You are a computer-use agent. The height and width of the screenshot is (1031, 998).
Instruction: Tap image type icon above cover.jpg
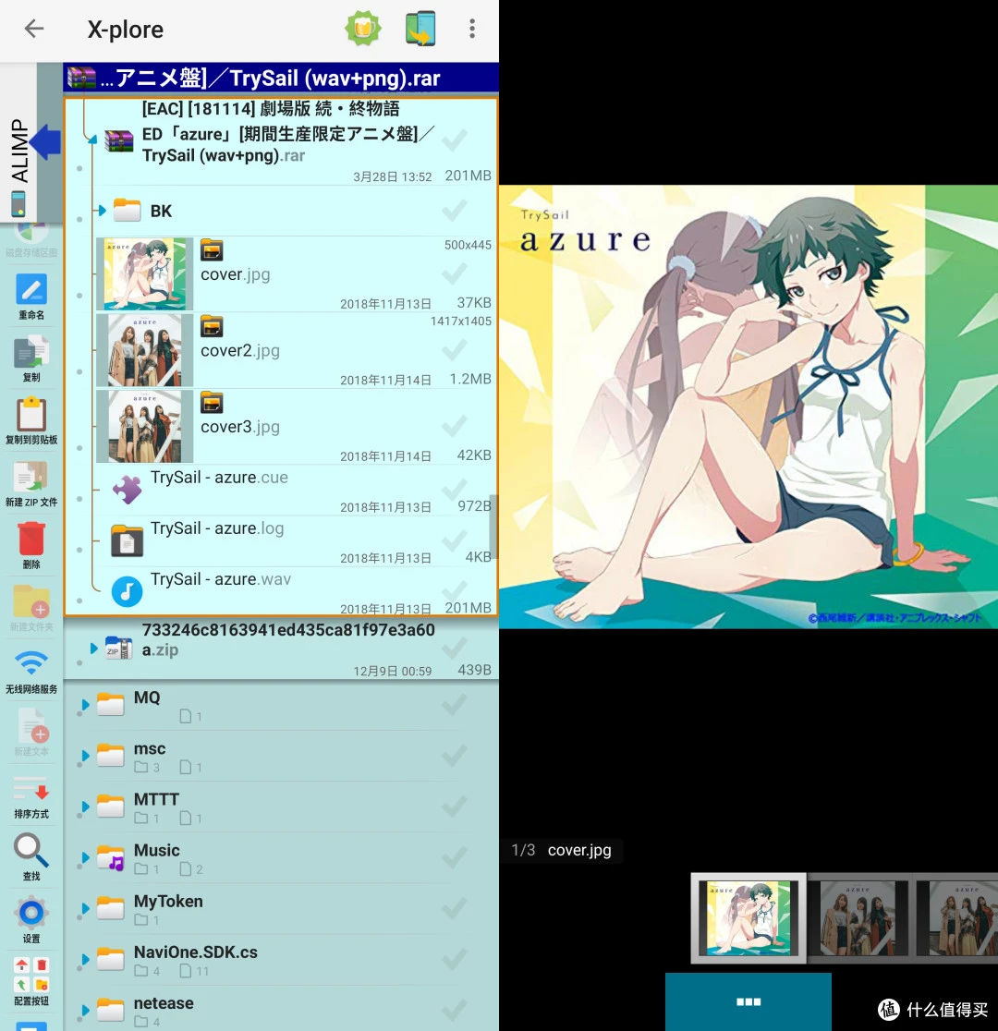(x=212, y=250)
